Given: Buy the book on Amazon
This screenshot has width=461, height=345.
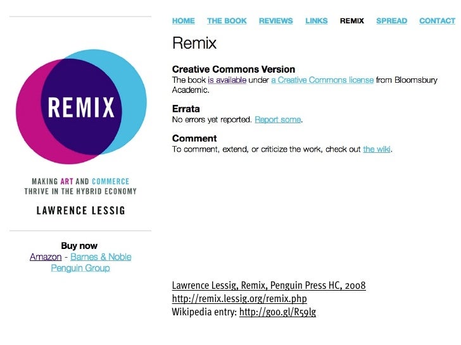Looking at the screenshot, I should click(46, 257).
